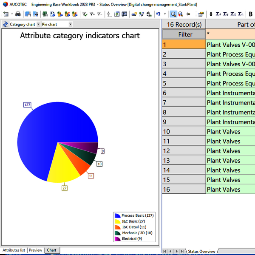Click the 16 Record(s) header cell
Screen dimensions: 255x255
[x=184, y=24]
